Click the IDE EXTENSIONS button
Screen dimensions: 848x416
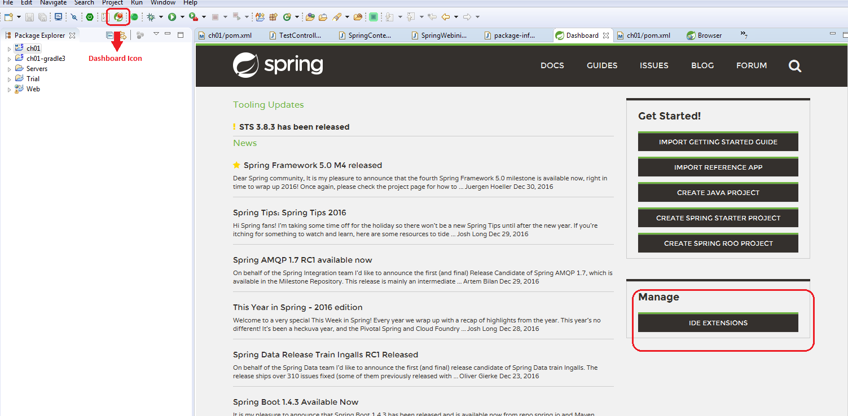[x=718, y=323]
